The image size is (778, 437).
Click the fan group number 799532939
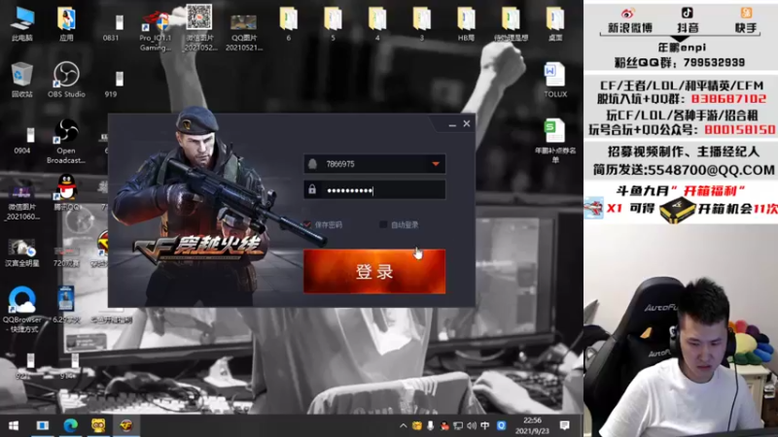(714, 62)
